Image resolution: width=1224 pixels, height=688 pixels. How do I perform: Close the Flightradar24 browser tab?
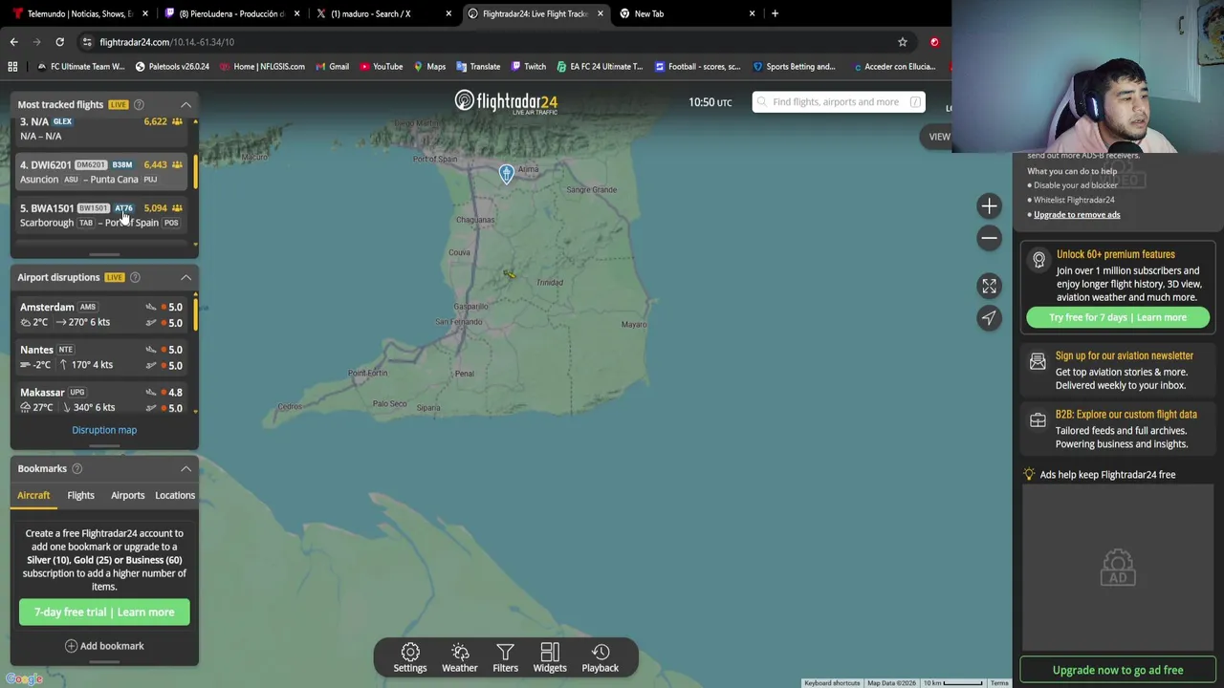click(x=601, y=13)
